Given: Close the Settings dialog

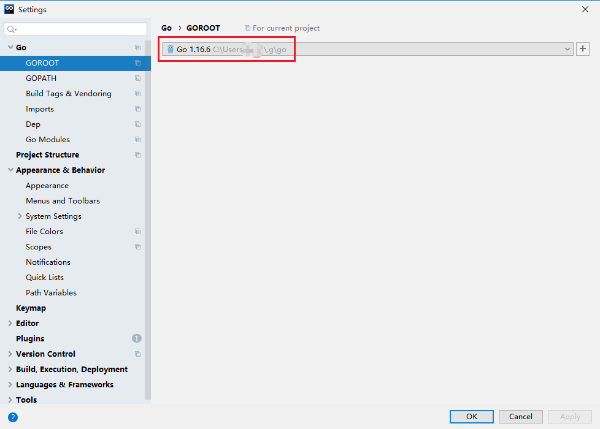Looking at the screenshot, I should click(585, 9).
